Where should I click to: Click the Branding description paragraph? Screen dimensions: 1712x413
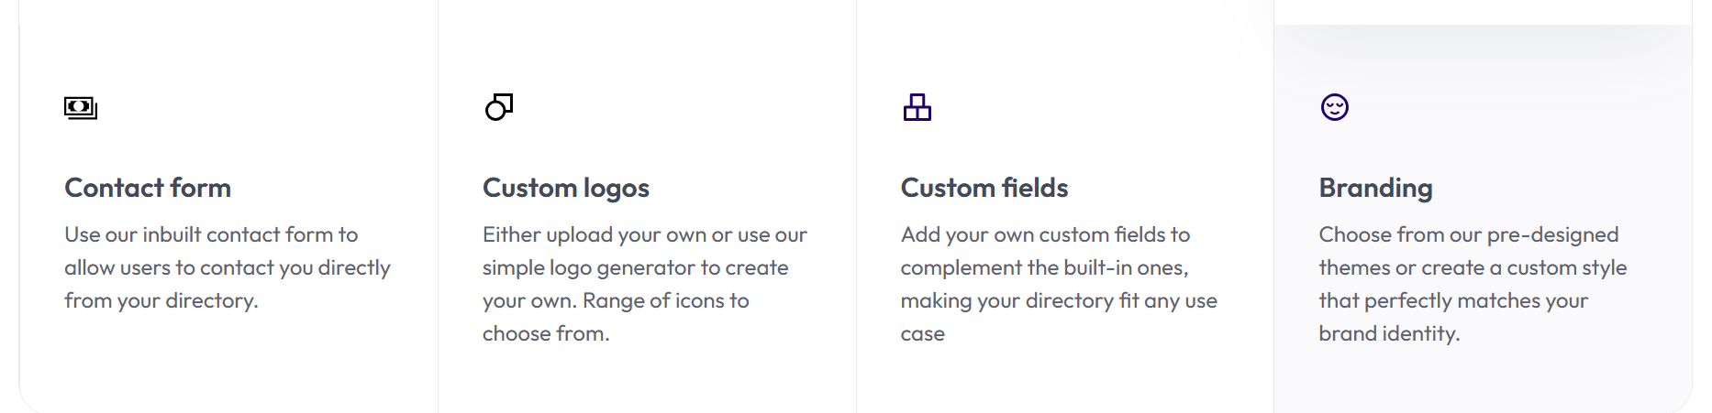(1473, 284)
